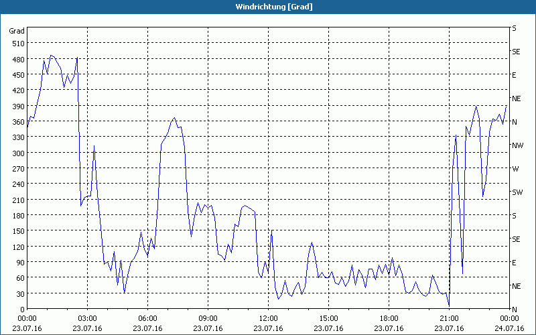536x335 pixels.
Task: Select the 180 tick label on left axis
Action: point(17,216)
